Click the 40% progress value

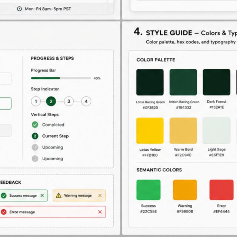(x=97, y=78)
